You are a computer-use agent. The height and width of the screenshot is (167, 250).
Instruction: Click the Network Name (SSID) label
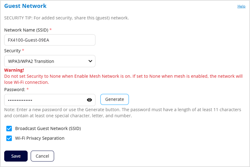point(26,30)
